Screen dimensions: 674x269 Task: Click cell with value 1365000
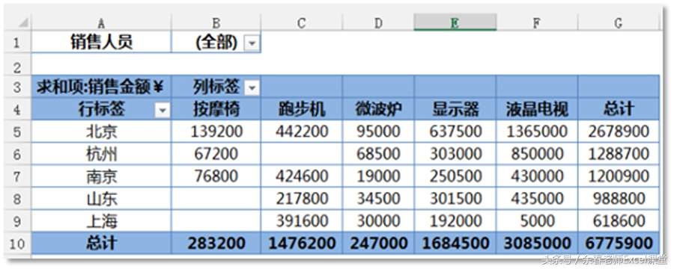click(537, 132)
